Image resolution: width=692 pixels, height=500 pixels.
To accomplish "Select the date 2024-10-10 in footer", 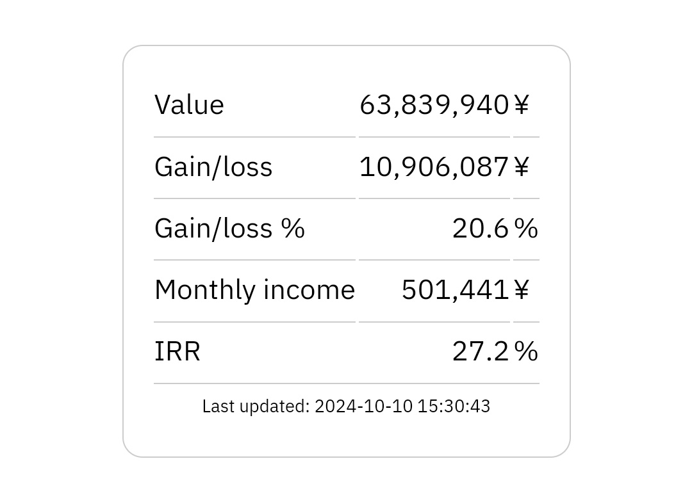I will point(363,407).
